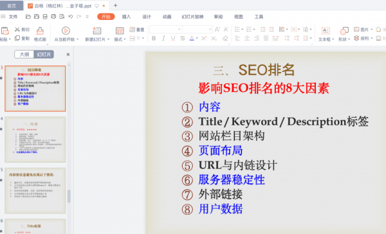Align text left

pos(237,38)
